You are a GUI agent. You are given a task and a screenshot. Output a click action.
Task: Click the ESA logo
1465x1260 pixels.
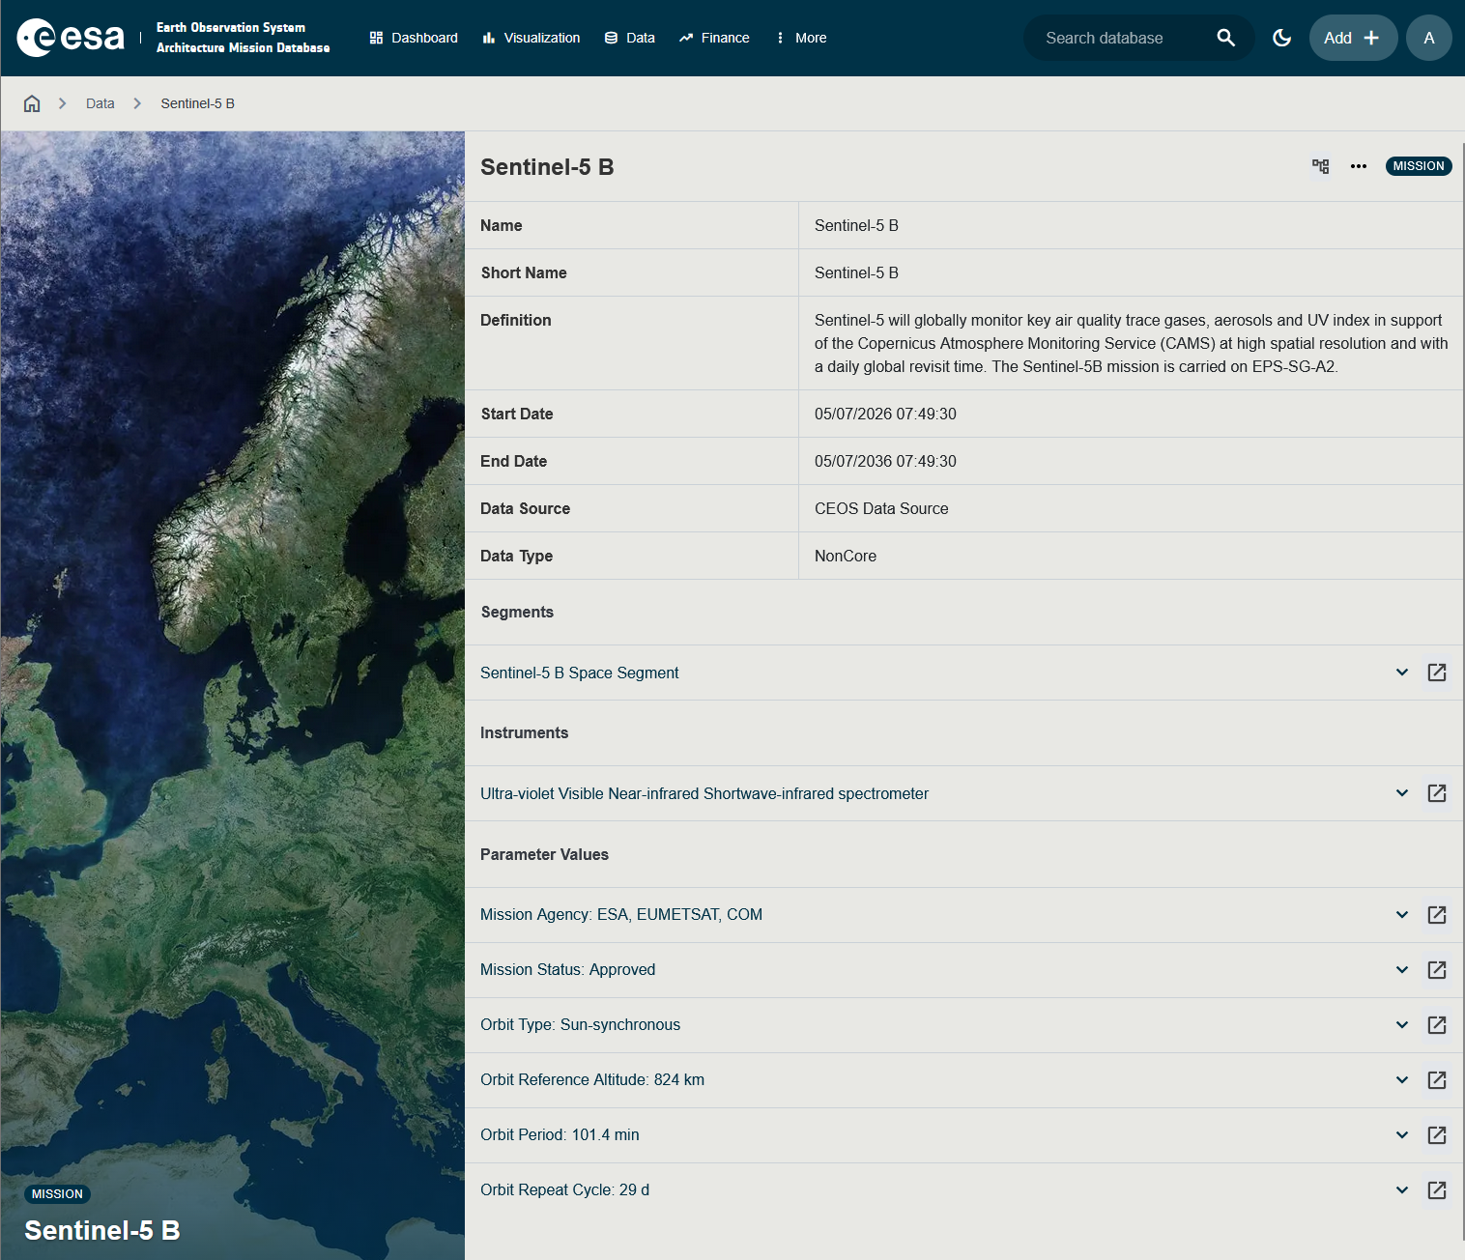71,38
